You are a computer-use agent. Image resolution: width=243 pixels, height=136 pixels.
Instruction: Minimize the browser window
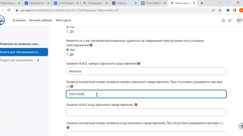click(x=229, y=3)
